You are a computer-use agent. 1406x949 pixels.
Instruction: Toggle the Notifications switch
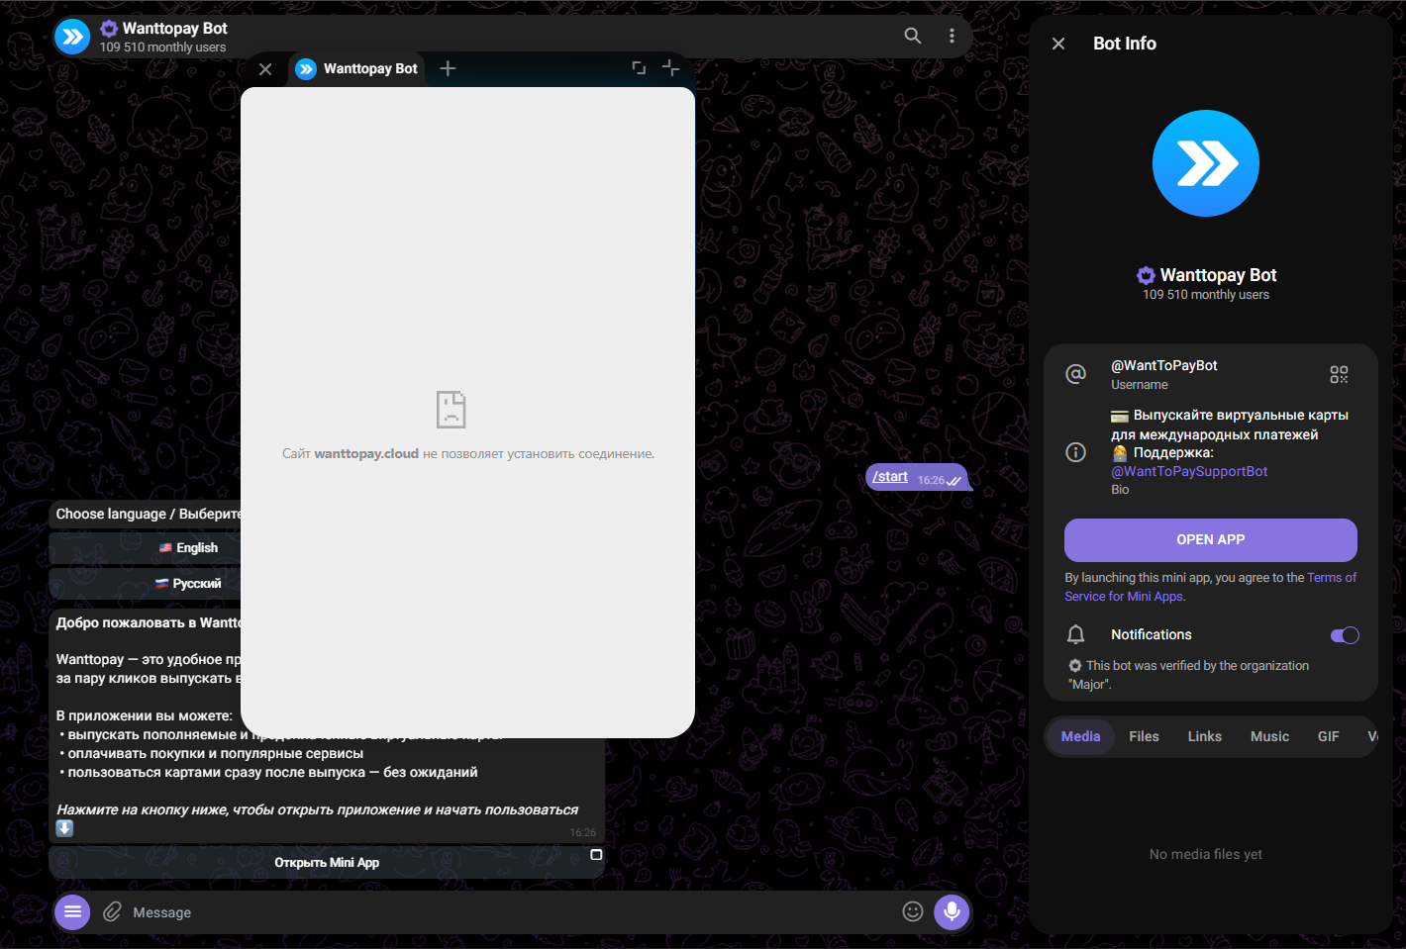[x=1345, y=635]
